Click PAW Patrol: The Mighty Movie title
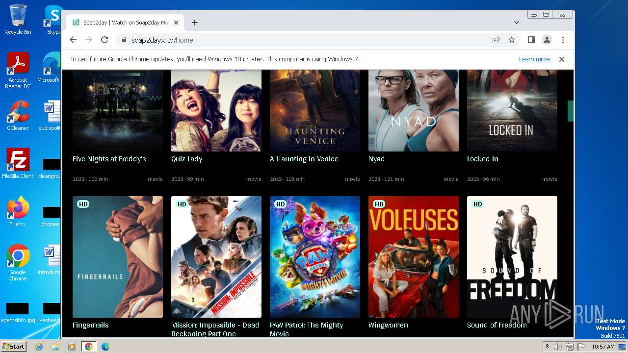The image size is (628, 353). [x=307, y=329]
